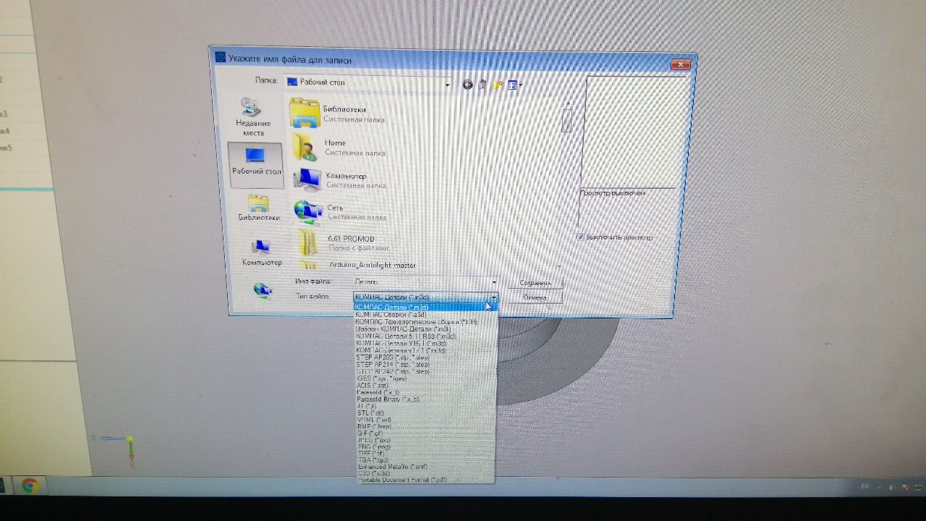Choose ACIS (*.sat) file type
The height and width of the screenshot is (521, 926).
click(425, 385)
